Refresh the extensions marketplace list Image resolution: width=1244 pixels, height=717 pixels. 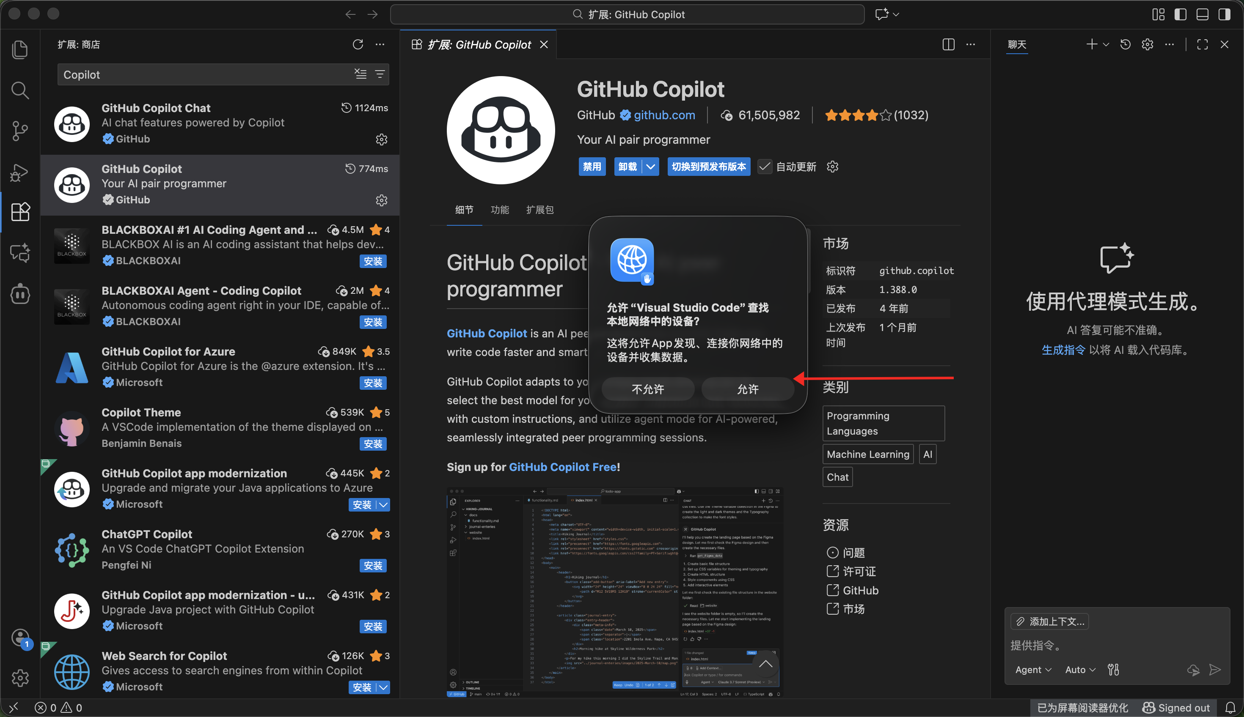point(358,44)
